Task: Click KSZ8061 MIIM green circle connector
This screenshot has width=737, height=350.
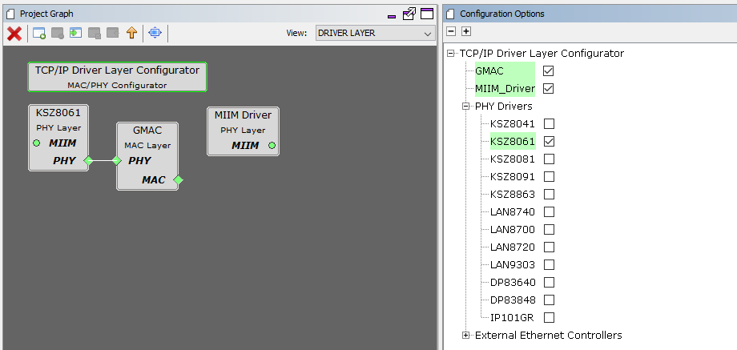Action: point(37,143)
